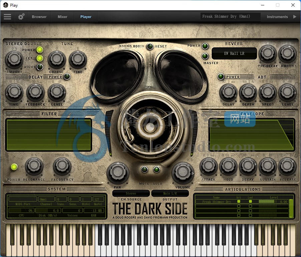
Task: Open the EW Hall LR reverb preset list
Action: [234, 53]
